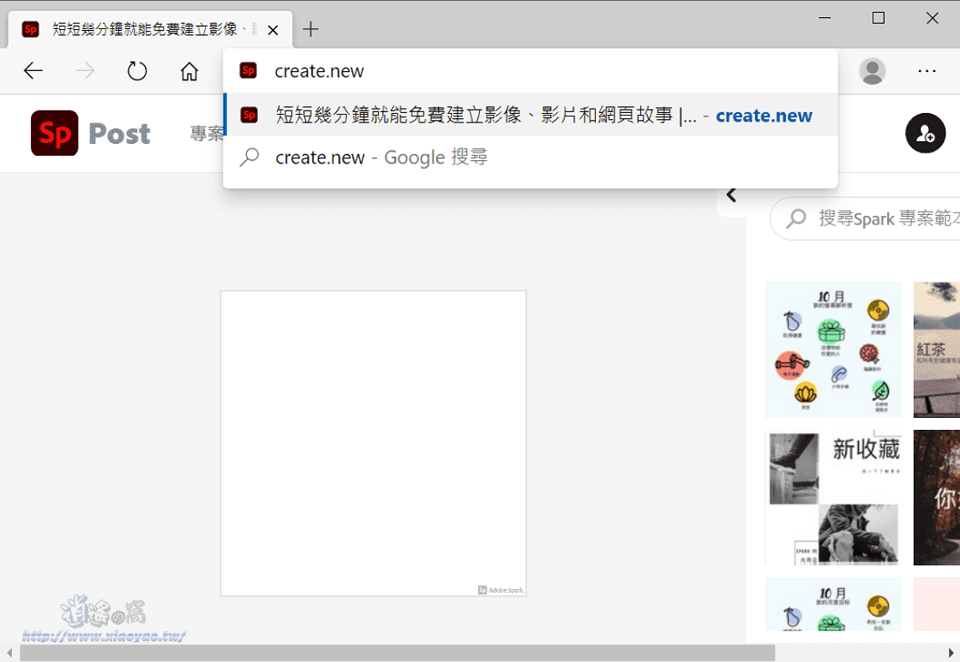Click the invite collaborator icon
The width and height of the screenshot is (960, 662).
click(925, 134)
